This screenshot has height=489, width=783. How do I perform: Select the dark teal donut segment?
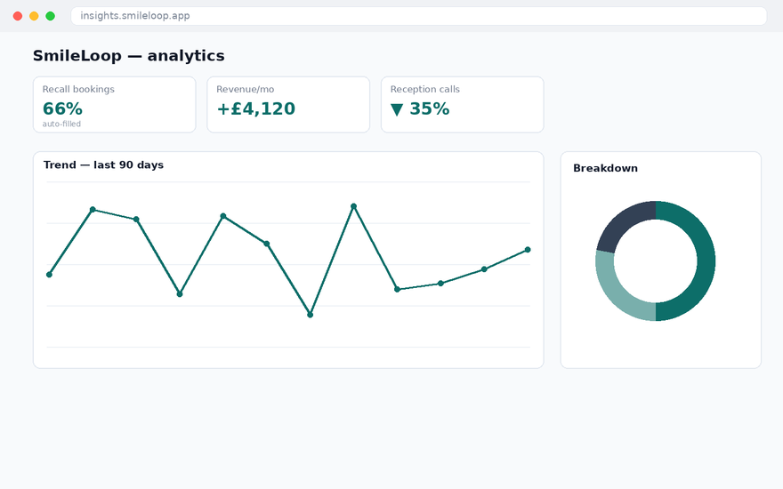706,261
